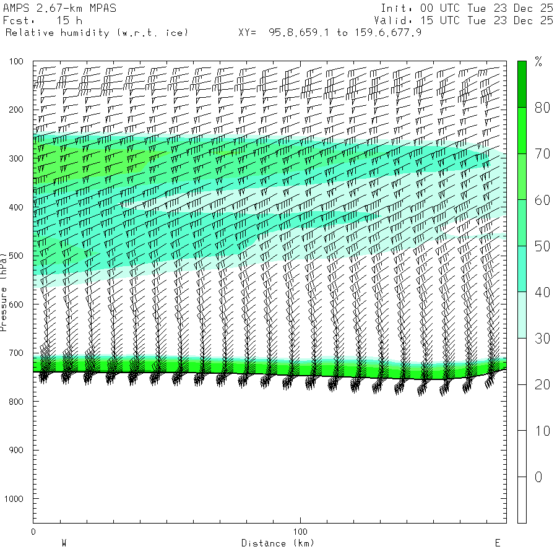
Task: Pick the colorbar segment between 60 and 70
Action: click(522, 176)
